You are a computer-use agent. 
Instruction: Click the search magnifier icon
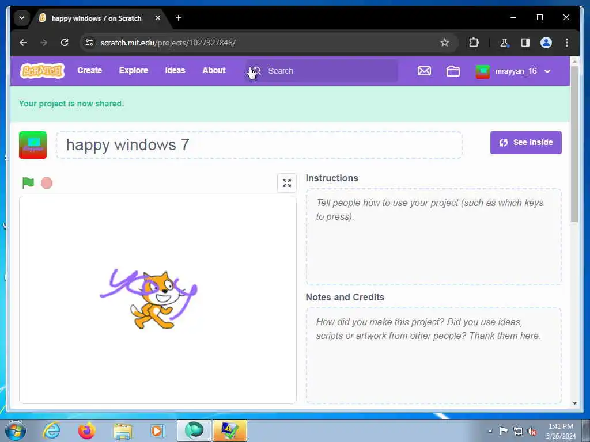coord(256,71)
